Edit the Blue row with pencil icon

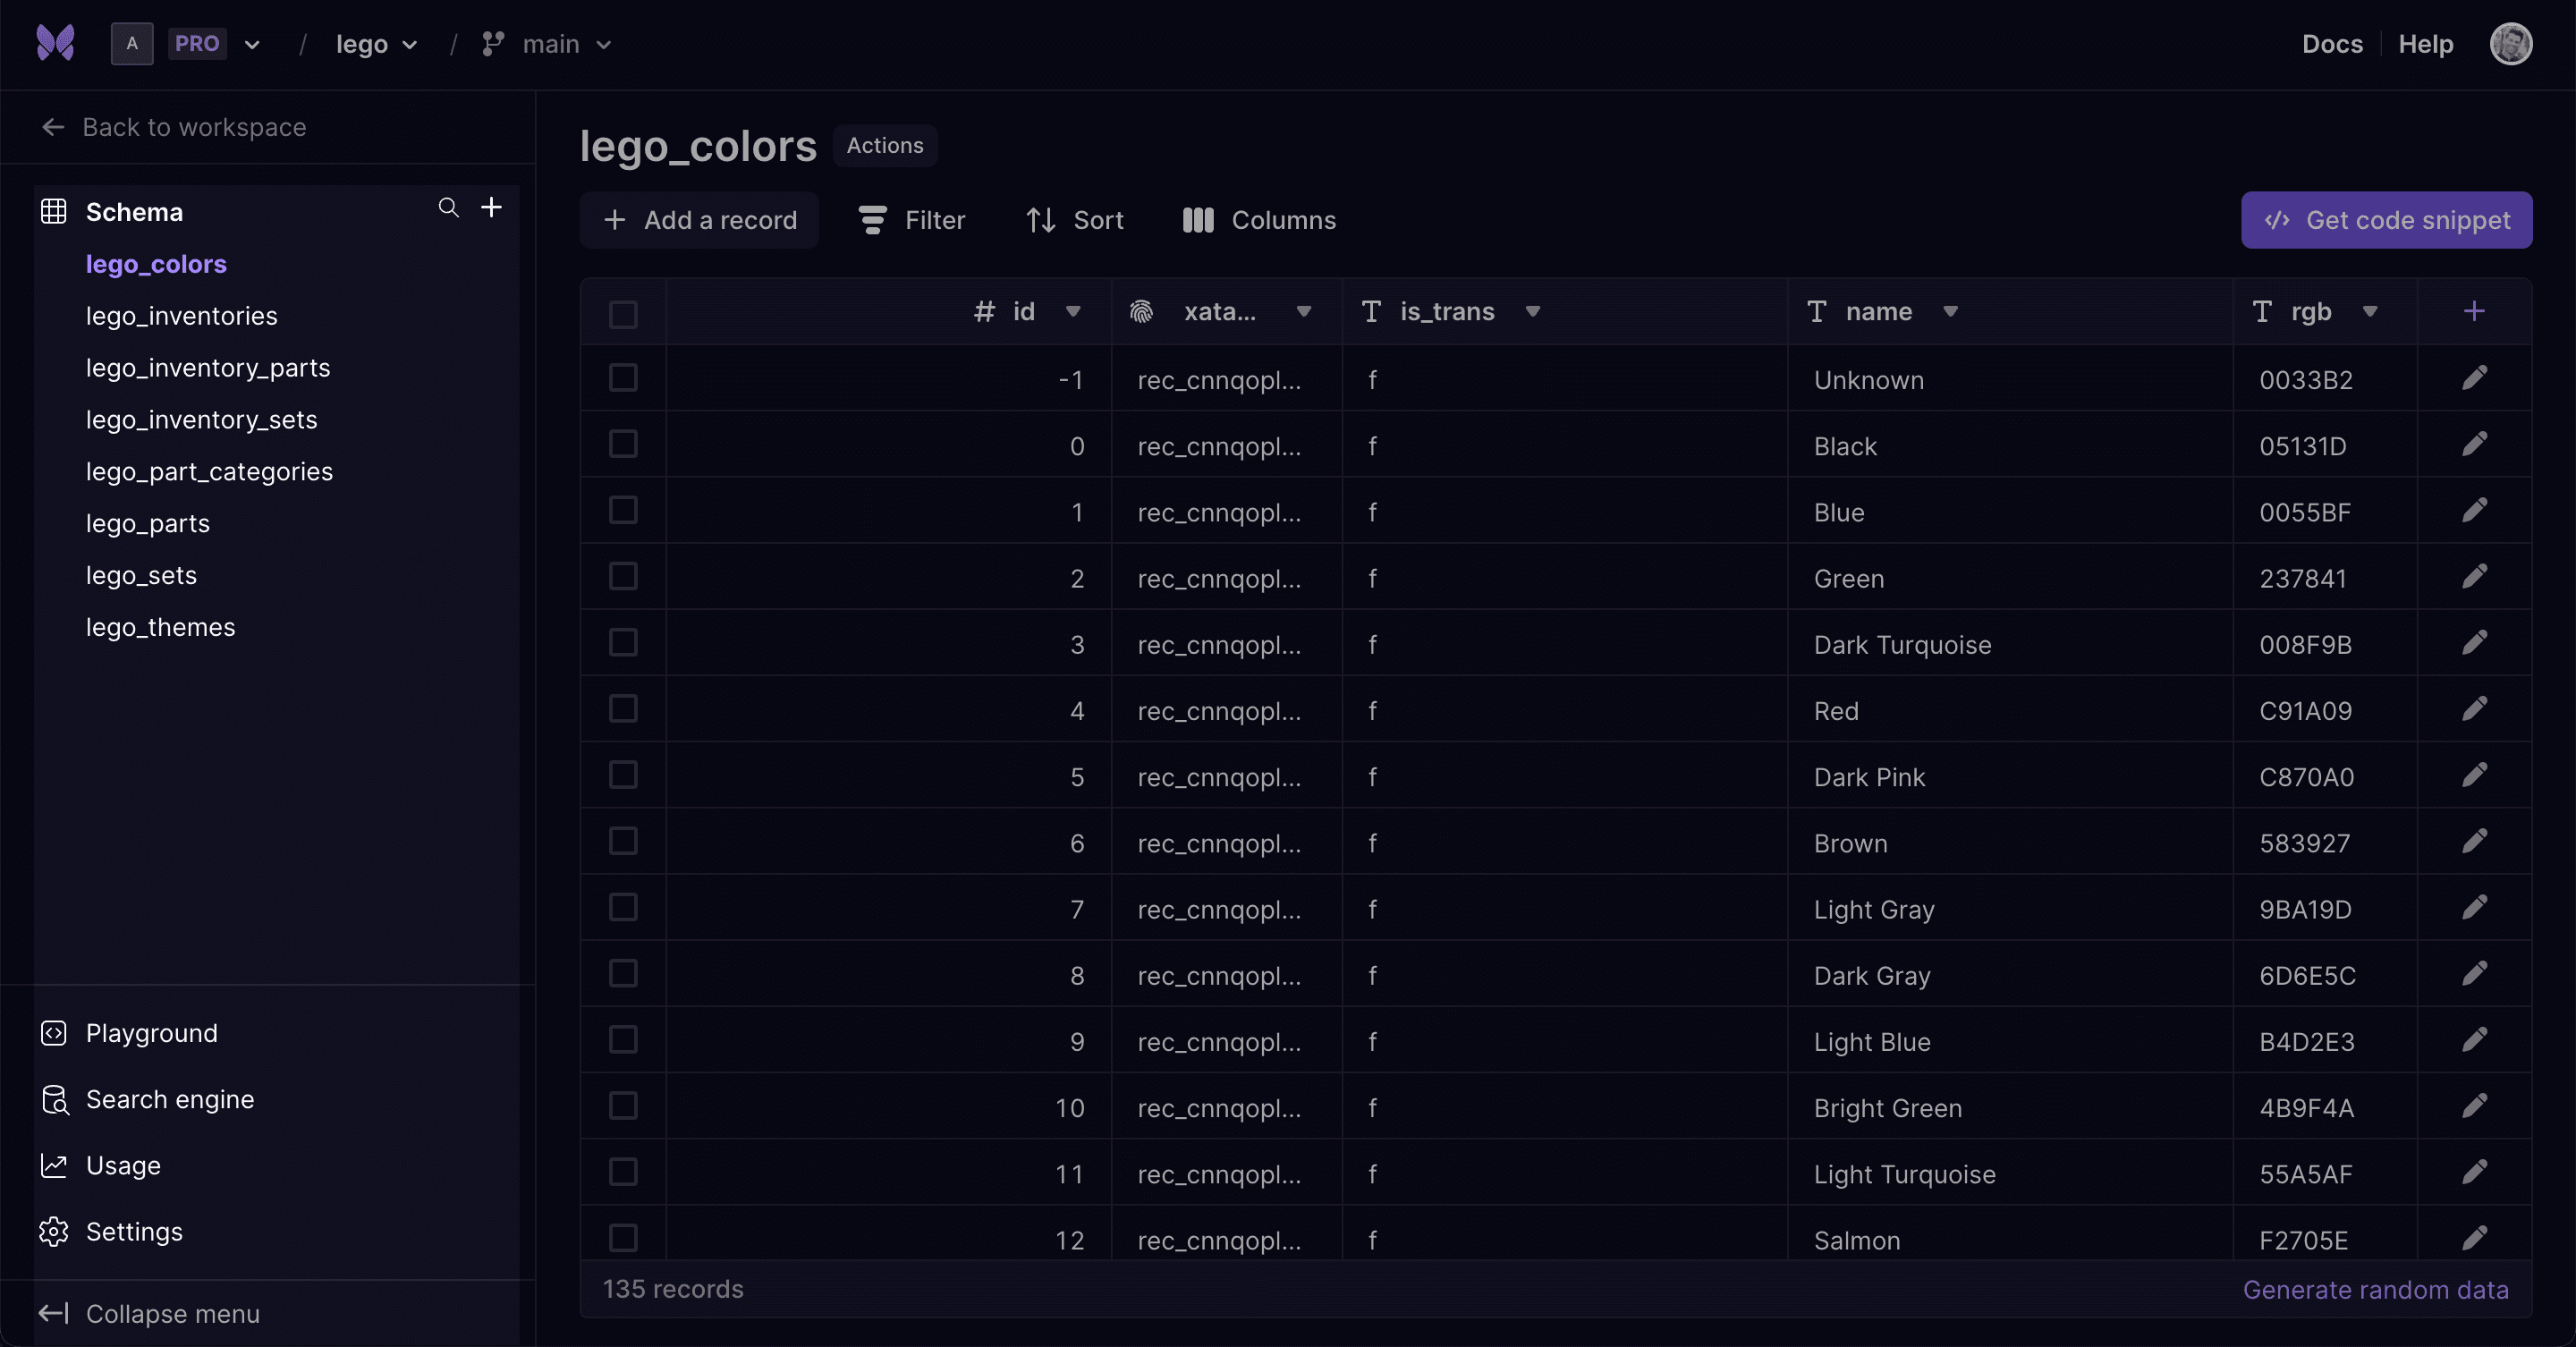(x=2474, y=510)
